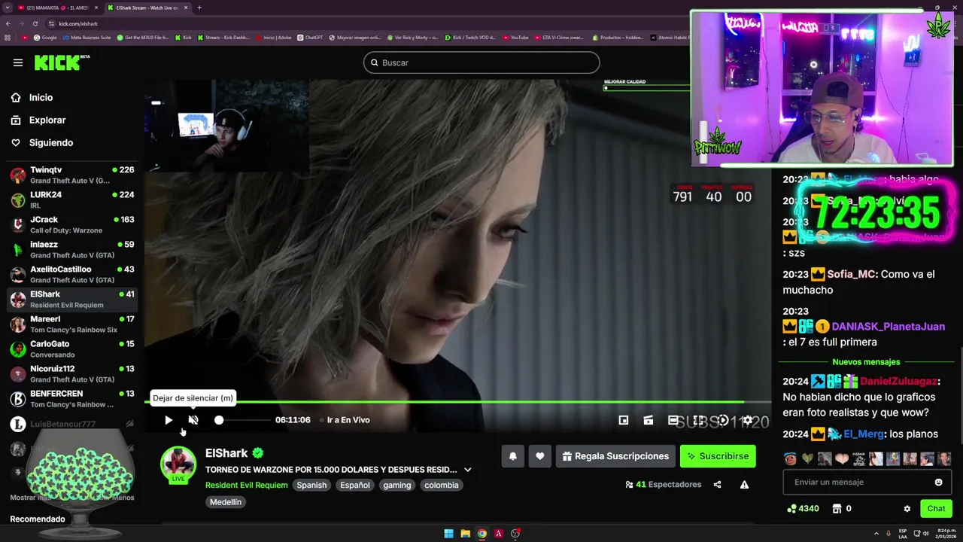Open the ChatGPT bookmark
The image size is (963, 542).
310,38
